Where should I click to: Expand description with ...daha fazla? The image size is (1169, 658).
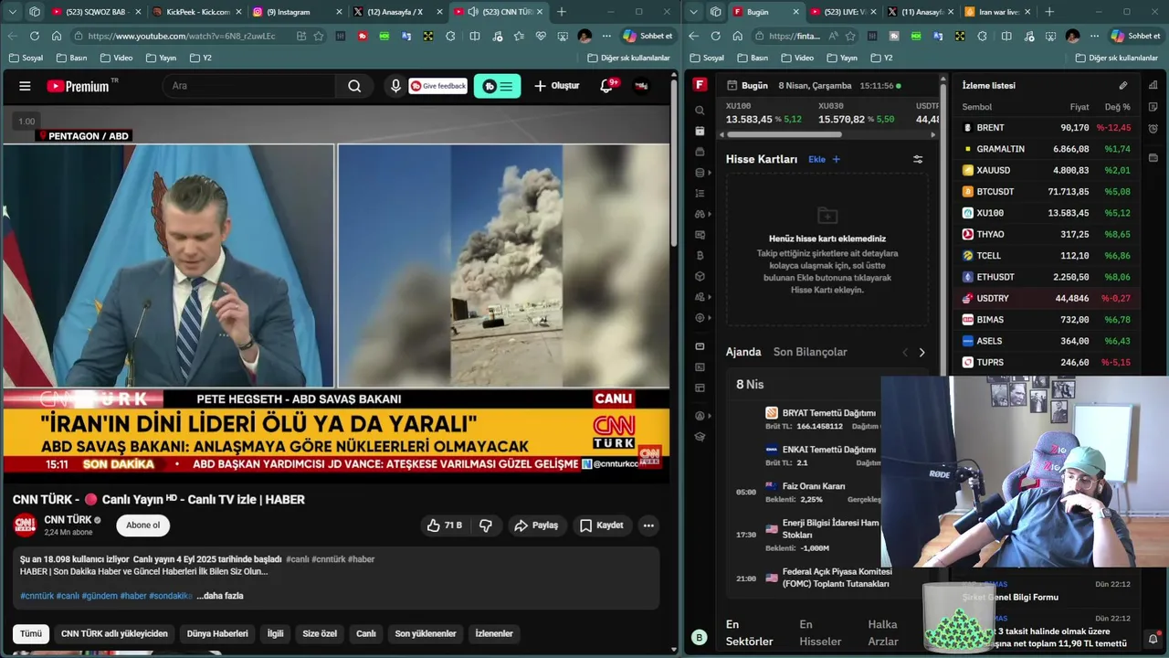(x=220, y=596)
